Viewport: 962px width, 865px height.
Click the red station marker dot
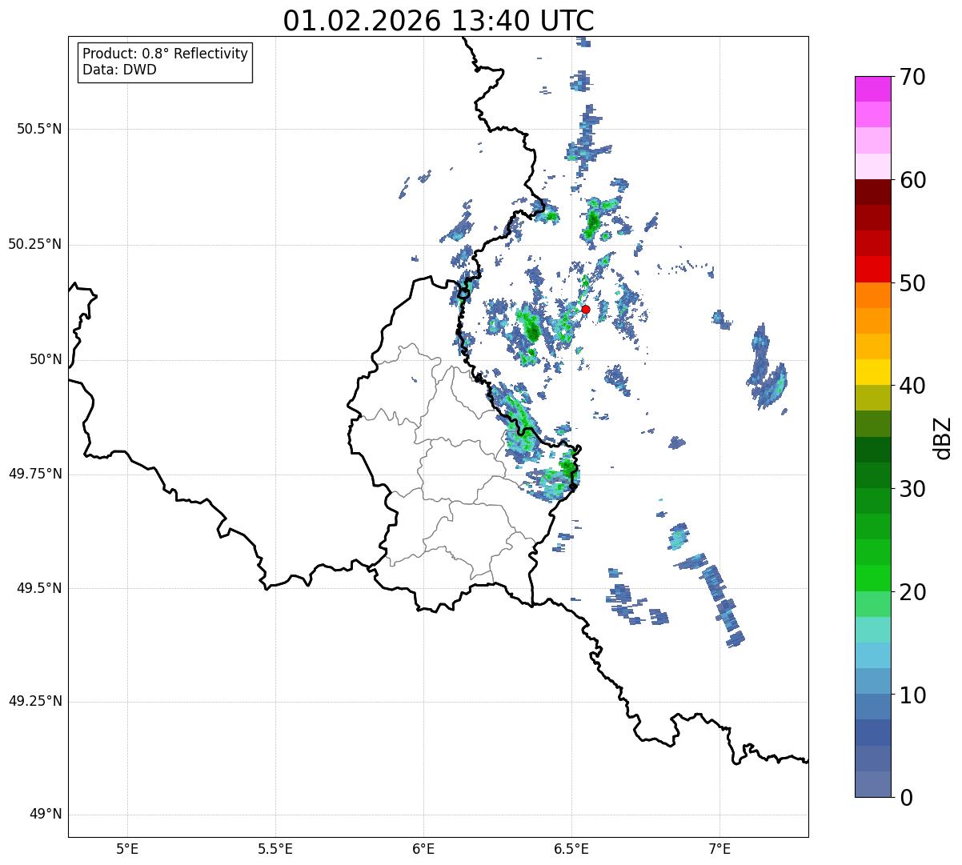click(586, 309)
